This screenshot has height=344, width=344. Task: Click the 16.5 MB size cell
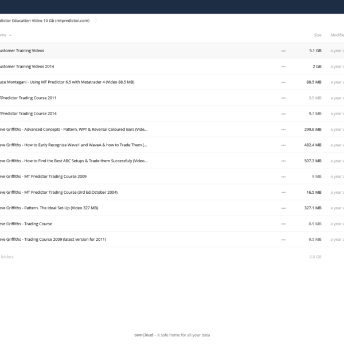point(314,192)
